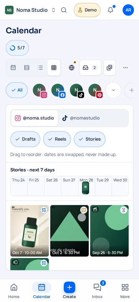Switch to week rows view icon

(x=27, y=68)
